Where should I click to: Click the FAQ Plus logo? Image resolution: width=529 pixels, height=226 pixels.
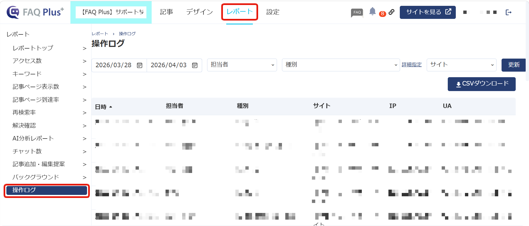tap(35, 12)
